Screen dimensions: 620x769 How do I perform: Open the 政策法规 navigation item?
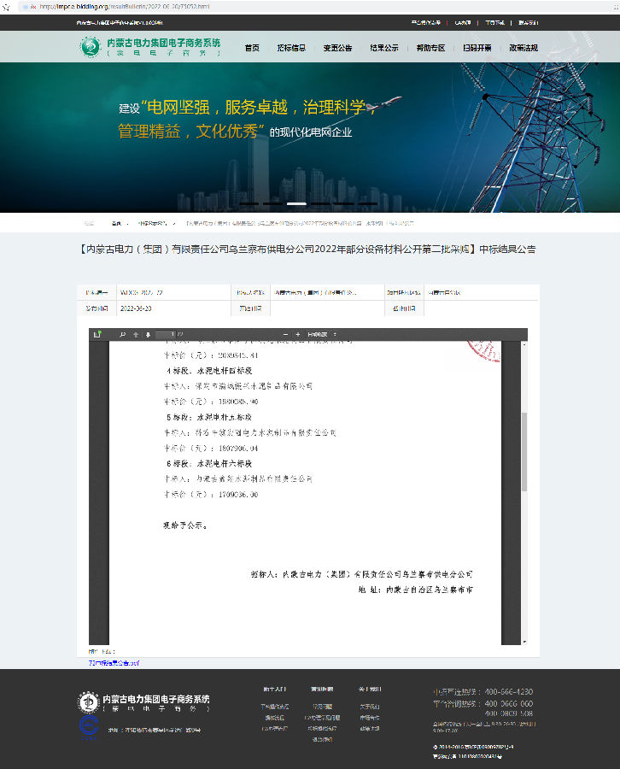pos(523,48)
